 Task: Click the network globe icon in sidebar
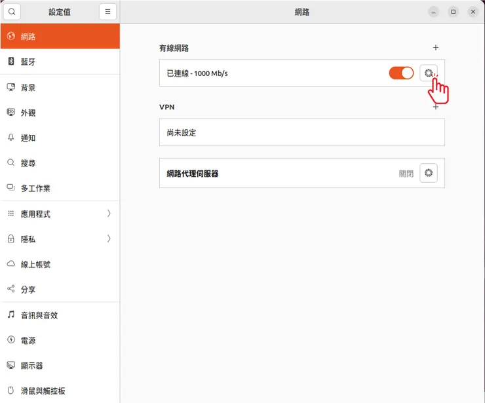point(11,36)
